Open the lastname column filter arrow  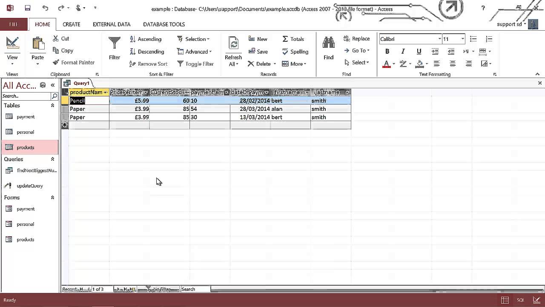347,93
